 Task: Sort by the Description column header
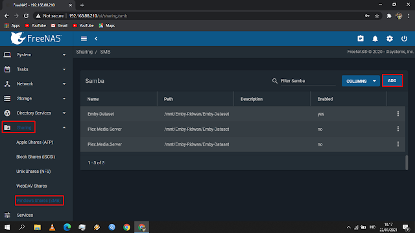tap(252, 99)
